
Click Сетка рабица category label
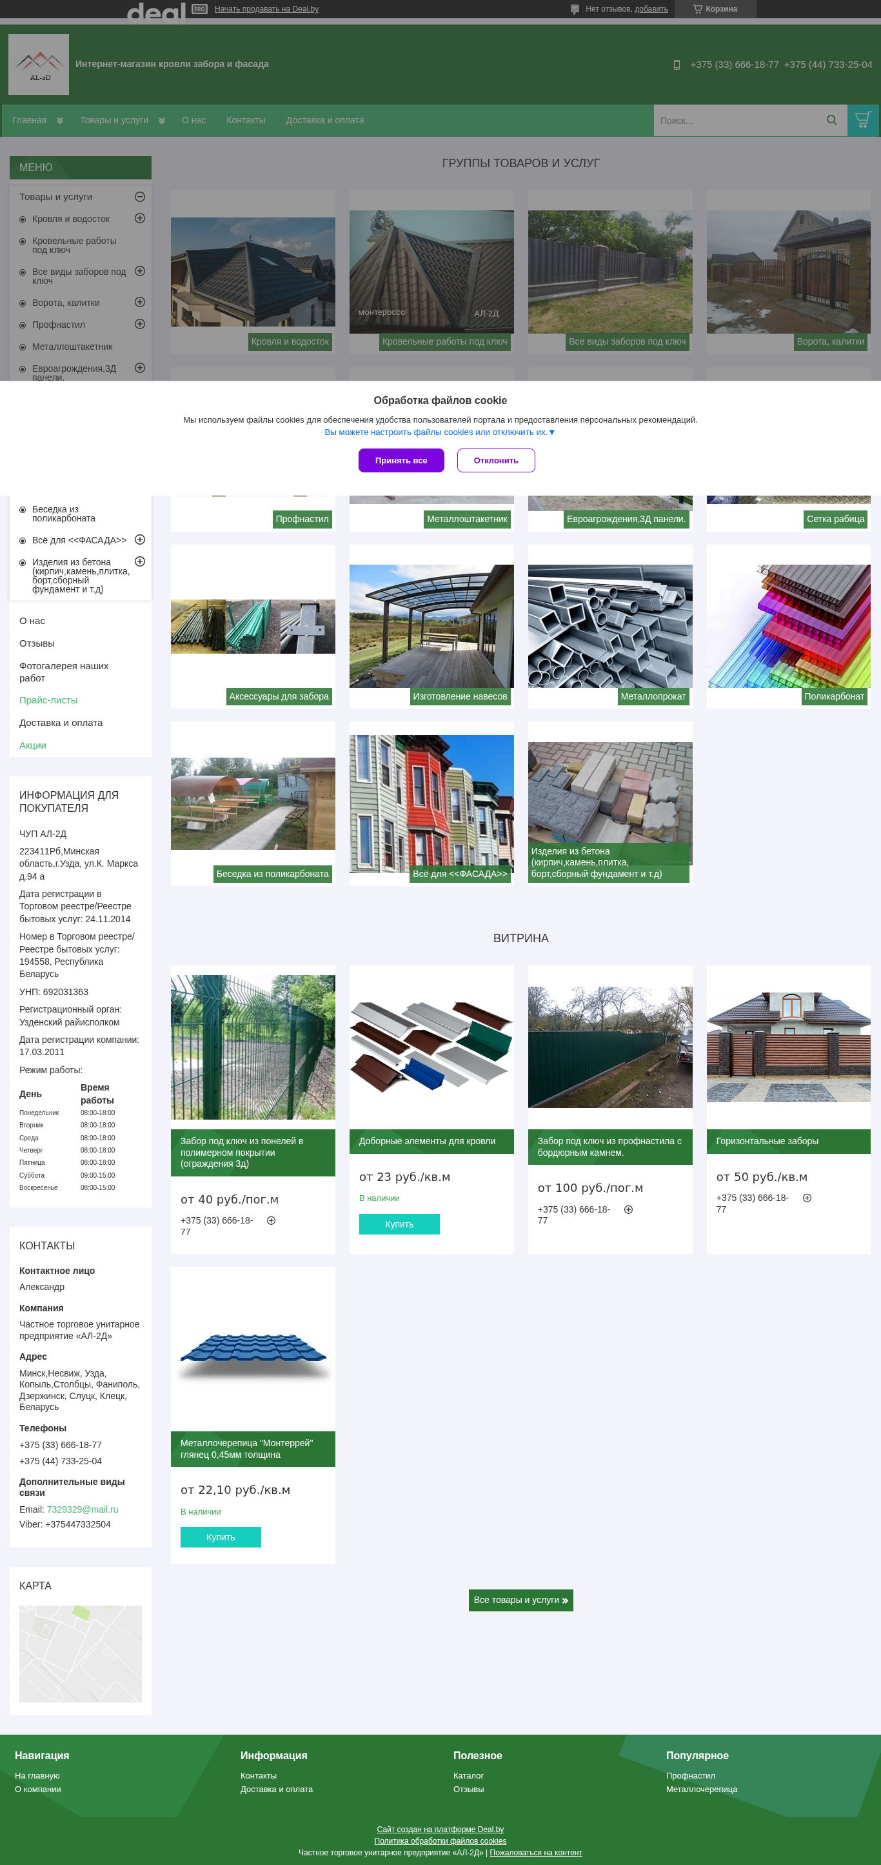835,519
